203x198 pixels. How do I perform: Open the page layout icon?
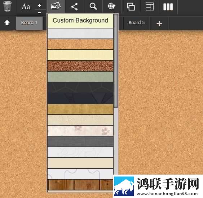(150, 6)
